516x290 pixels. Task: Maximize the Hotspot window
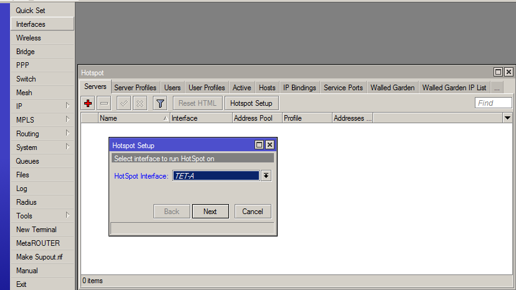[499, 72]
